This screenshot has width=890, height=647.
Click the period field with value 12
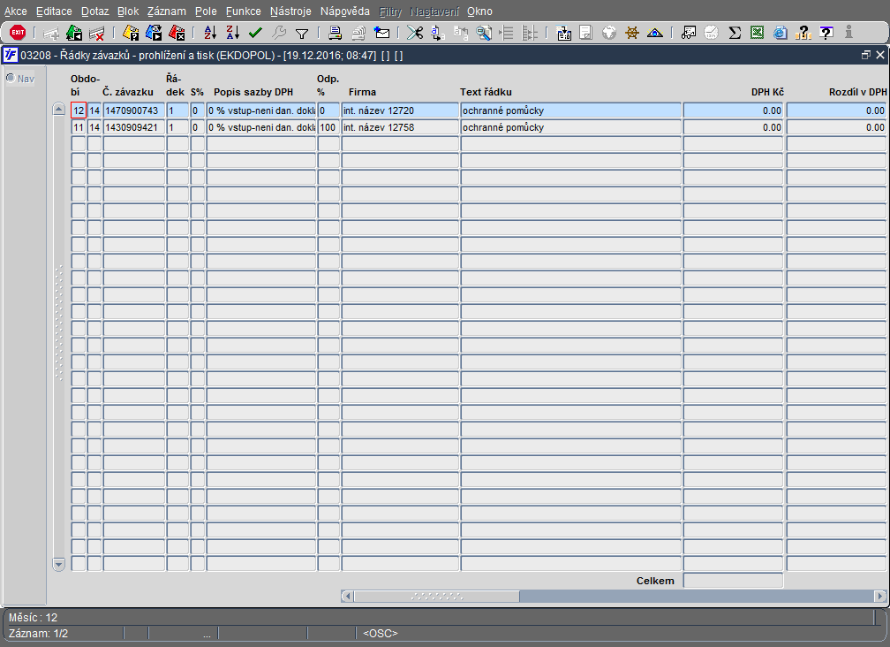(x=79, y=110)
